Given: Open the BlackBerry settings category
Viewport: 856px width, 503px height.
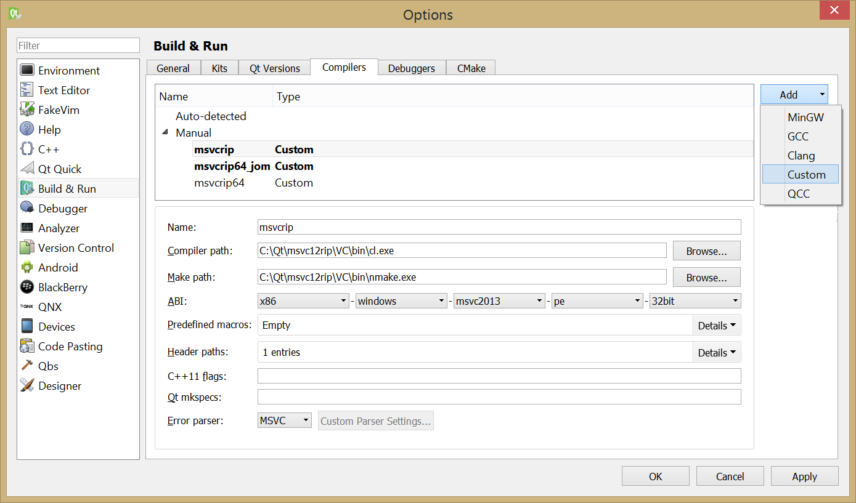Looking at the screenshot, I should coord(78,287).
